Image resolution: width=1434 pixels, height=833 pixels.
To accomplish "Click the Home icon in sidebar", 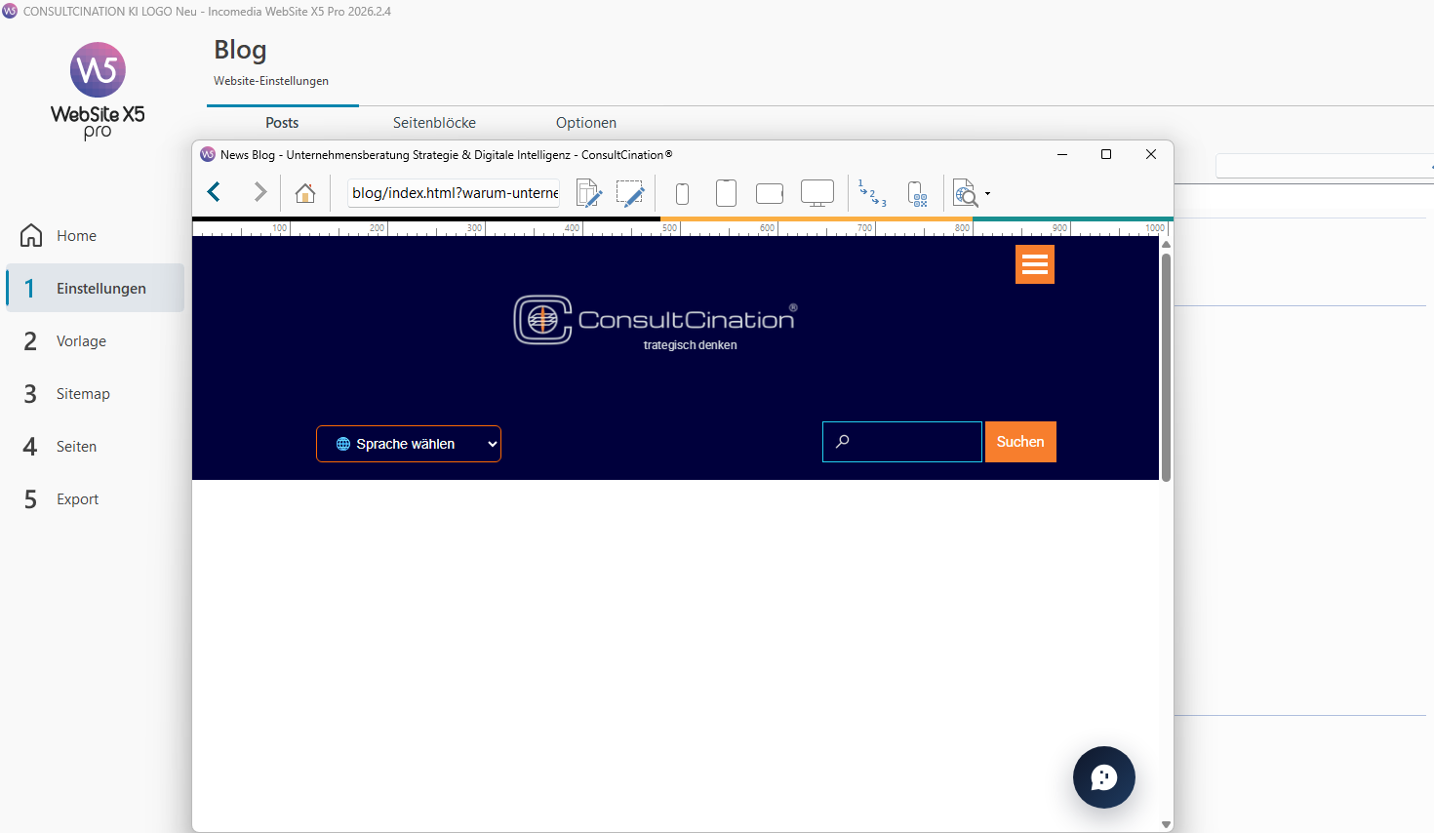I will pyautogui.click(x=31, y=235).
